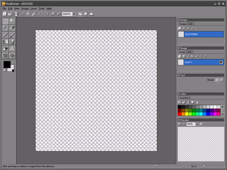Viewport: 227px width, 170px height.
Task: Click the Redo arrow in the toolbar
Action: [x=46, y=14]
